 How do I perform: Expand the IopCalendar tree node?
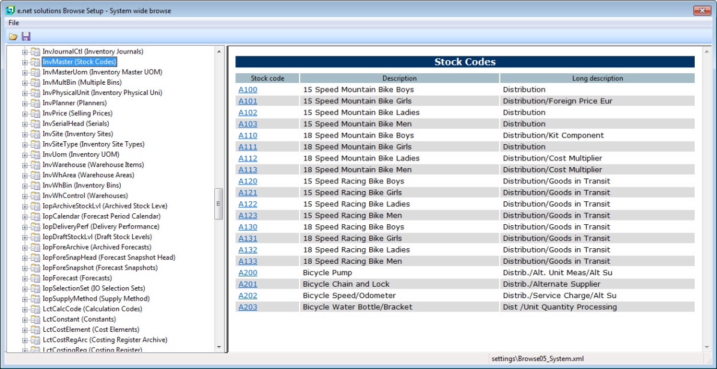25,216
